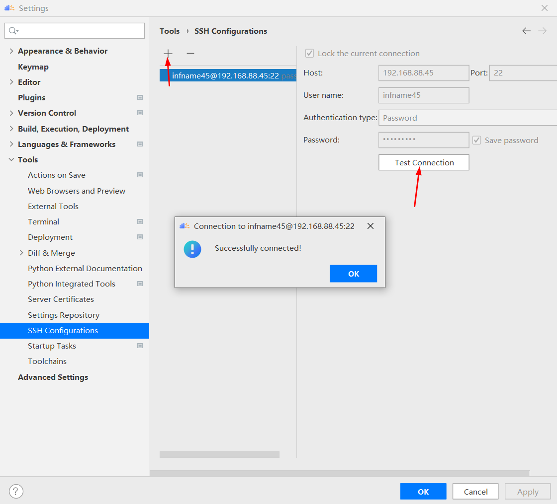Image resolution: width=557 pixels, height=504 pixels.
Task: Click OK in the success dialog
Action: 353,274
